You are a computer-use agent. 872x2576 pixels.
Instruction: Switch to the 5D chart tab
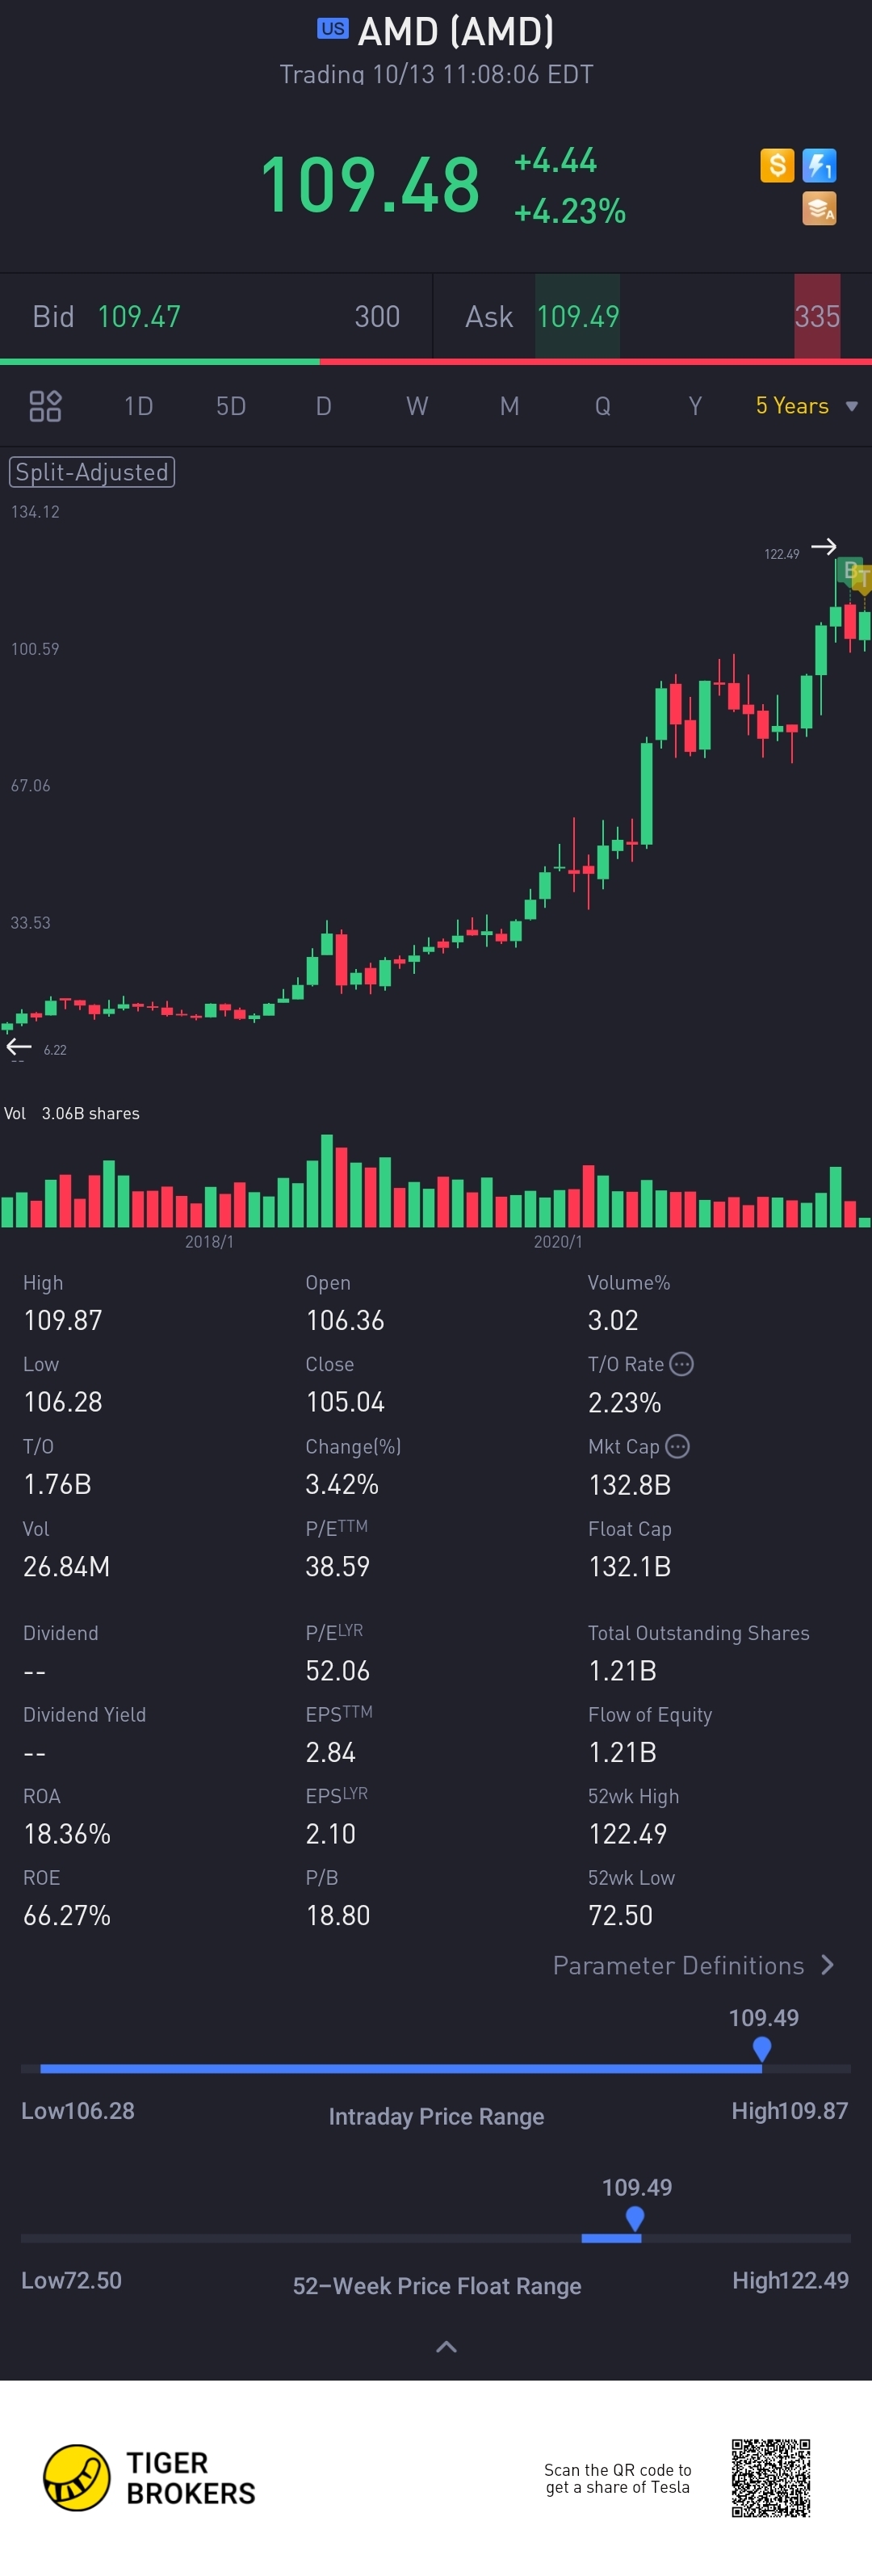click(231, 406)
